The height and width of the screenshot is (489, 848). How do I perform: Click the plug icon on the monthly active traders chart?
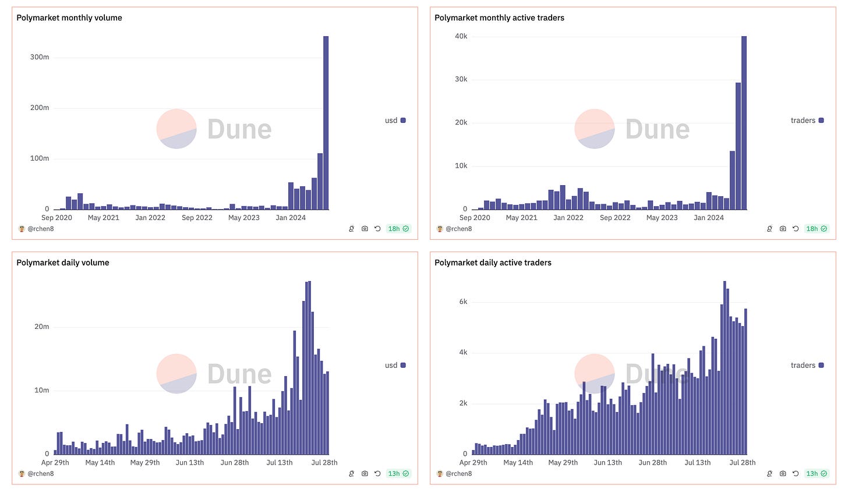[x=770, y=229]
